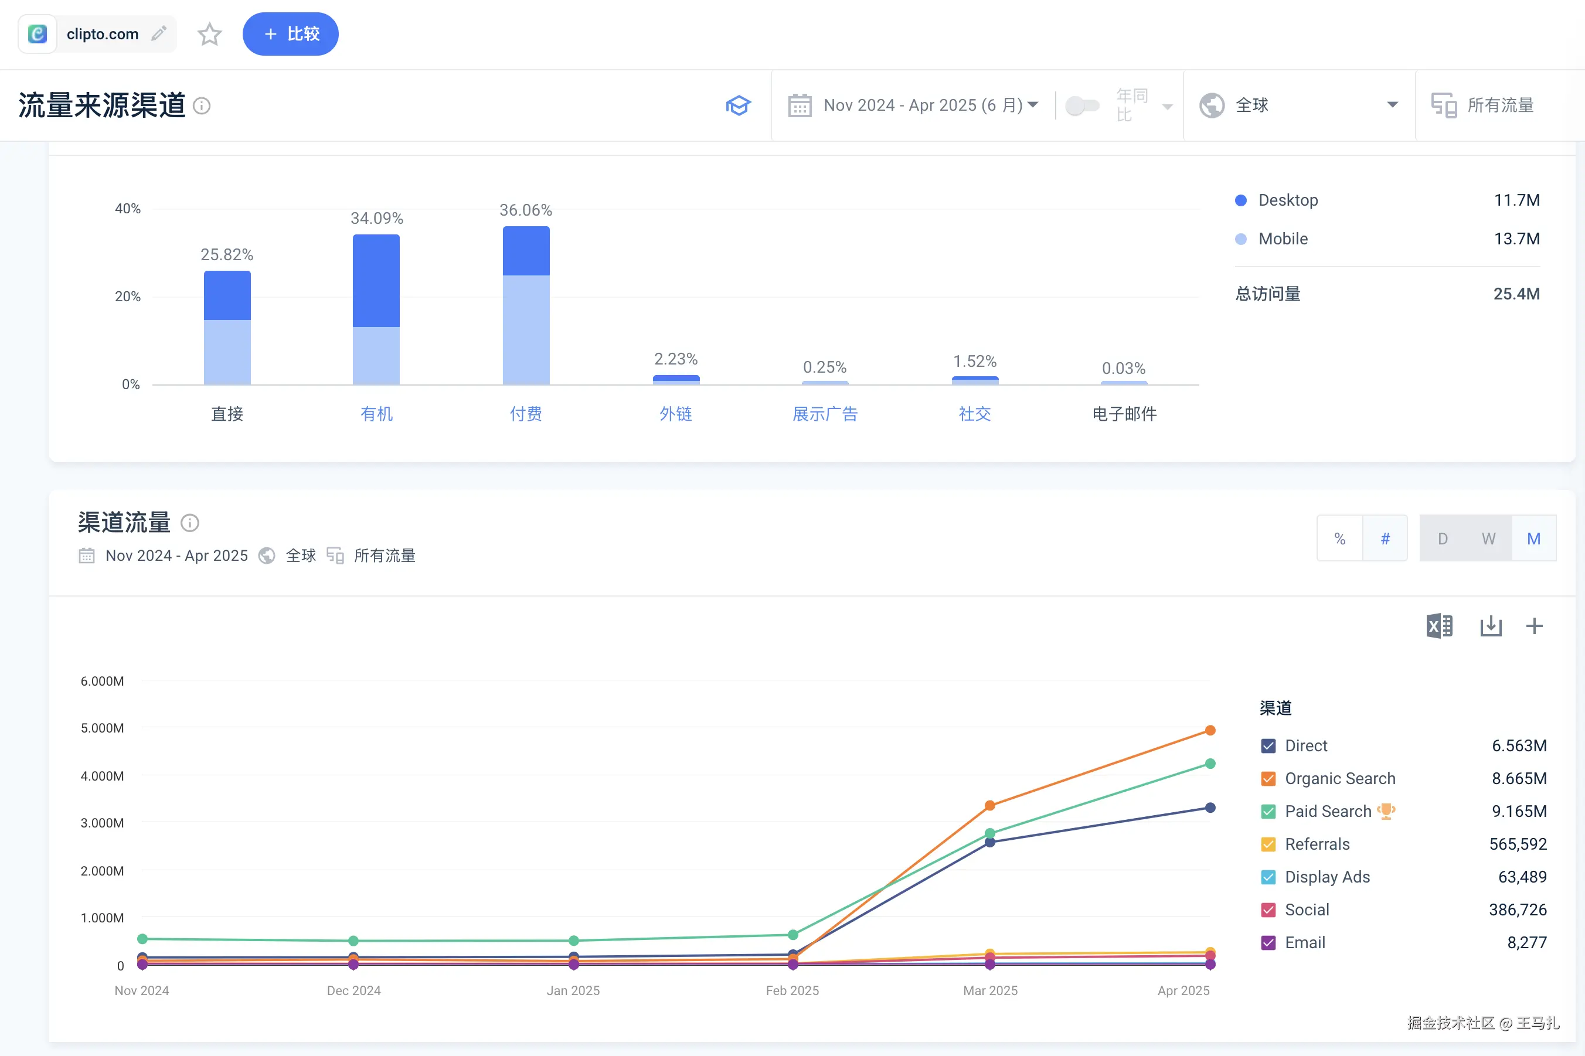Uncheck the Paid Search channel checkbox
Image resolution: width=1585 pixels, height=1056 pixels.
[1268, 812]
